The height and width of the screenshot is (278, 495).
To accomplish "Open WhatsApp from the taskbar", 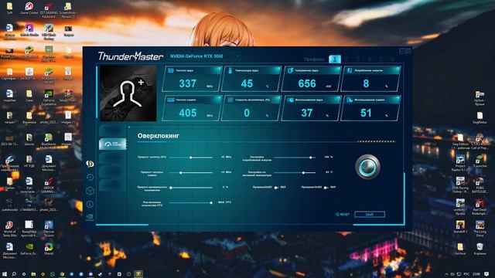I will 53,274.
